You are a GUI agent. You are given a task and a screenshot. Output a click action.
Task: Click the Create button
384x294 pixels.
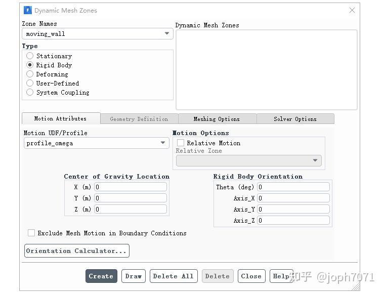[x=101, y=276]
